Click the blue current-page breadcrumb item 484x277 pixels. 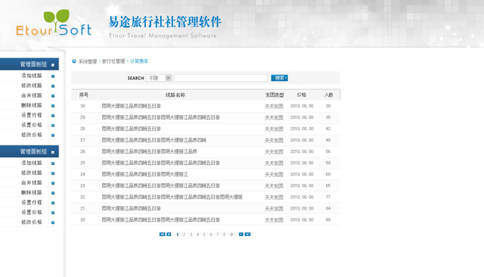click(139, 61)
